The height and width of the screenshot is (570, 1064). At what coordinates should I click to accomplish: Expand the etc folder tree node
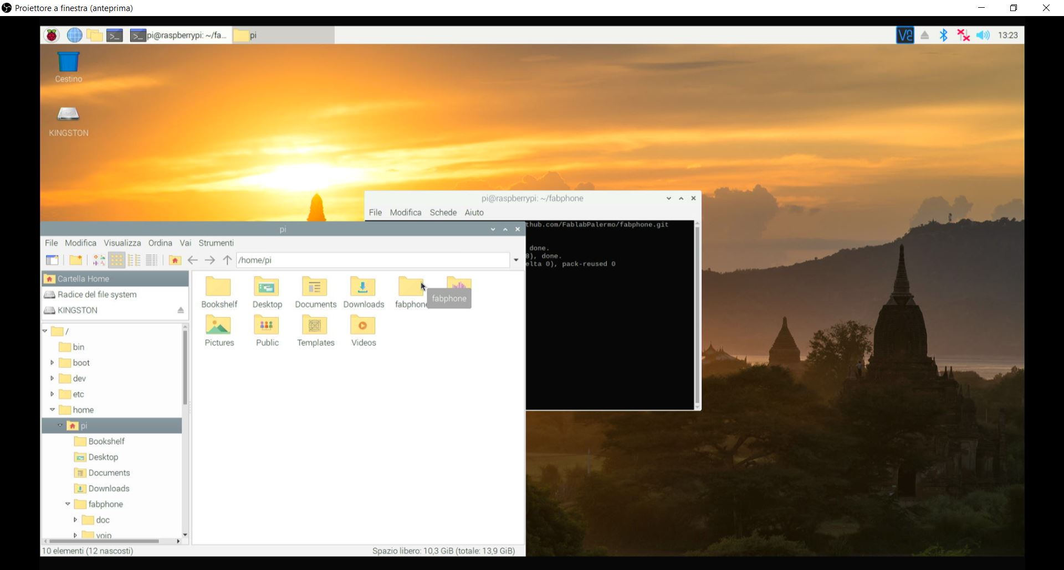pyautogui.click(x=53, y=394)
